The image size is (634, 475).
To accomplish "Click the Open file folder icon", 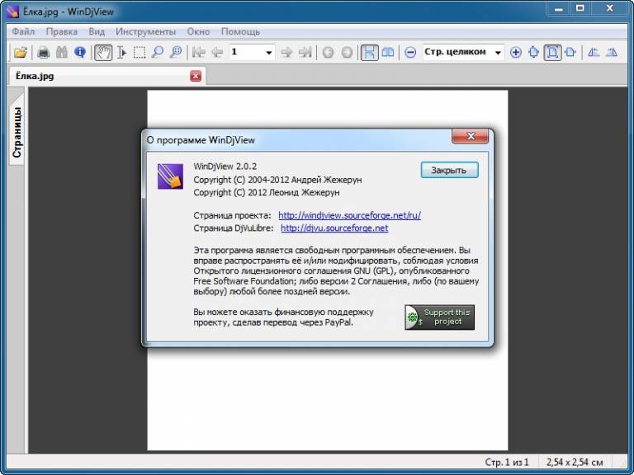I will (x=20, y=52).
